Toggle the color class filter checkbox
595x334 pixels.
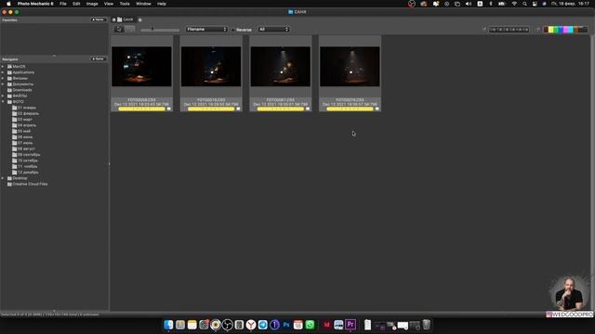point(538,30)
